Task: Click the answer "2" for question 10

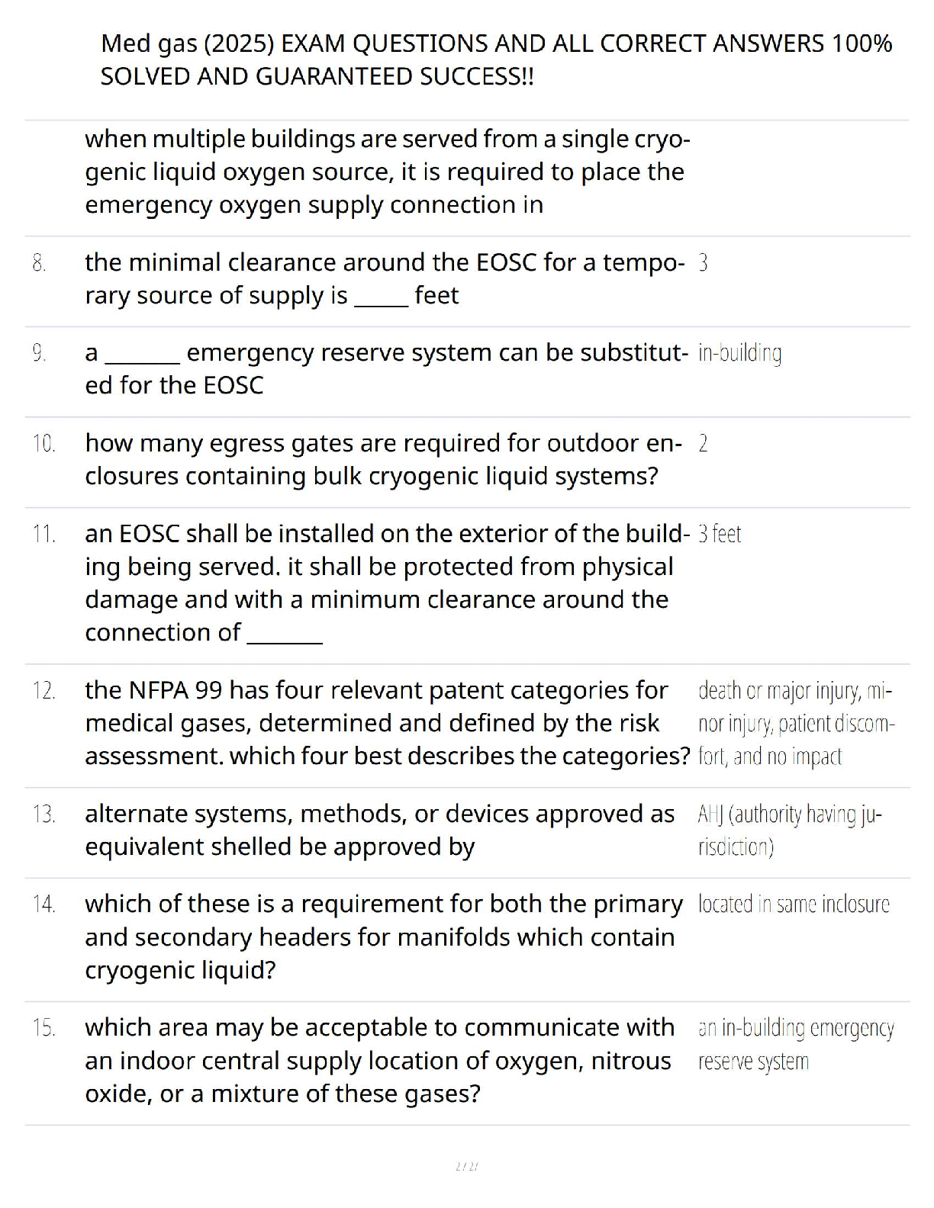Action: [x=703, y=443]
